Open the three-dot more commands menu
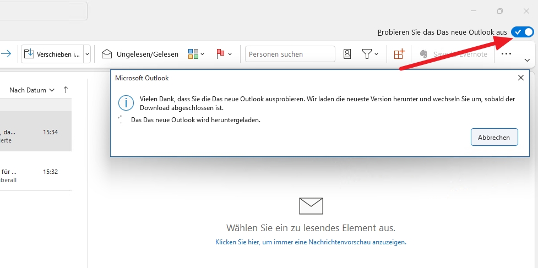The image size is (538, 268). [x=506, y=54]
